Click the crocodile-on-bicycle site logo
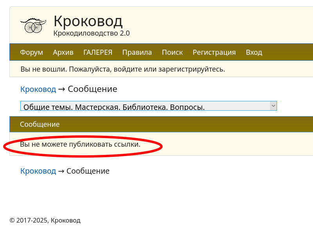Viewport: 313px width, 230px height. [x=33, y=25]
